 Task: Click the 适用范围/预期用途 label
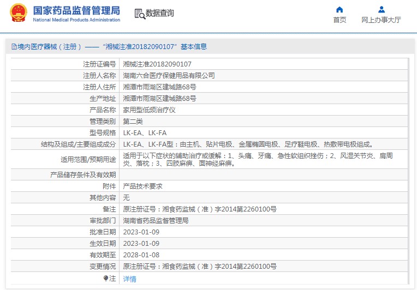[x=88, y=159]
